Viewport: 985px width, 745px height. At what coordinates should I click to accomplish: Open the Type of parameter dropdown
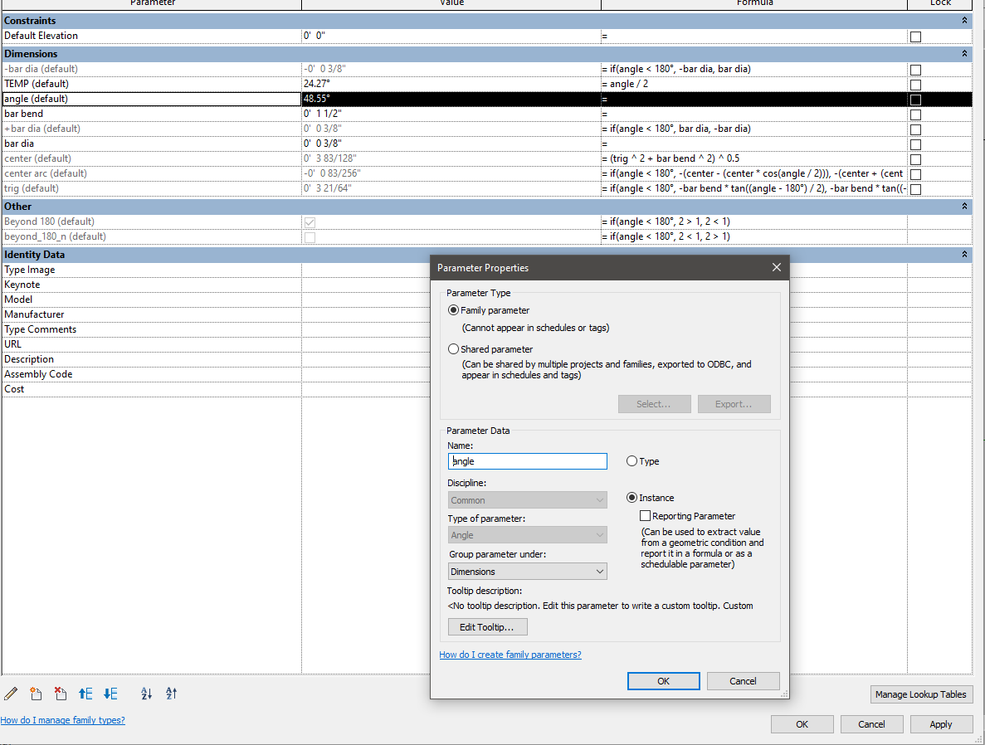pyautogui.click(x=527, y=535)
